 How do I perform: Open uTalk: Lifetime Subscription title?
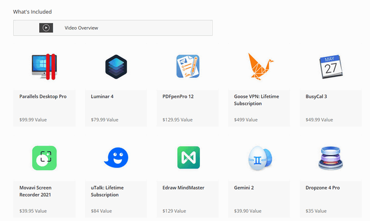pyautogui.click(x=107, y=191)
